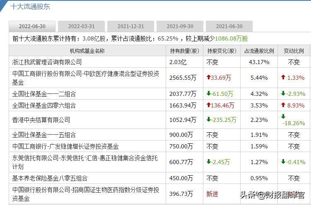Switch to the 2022-03-31 tab
This screenshot has height=205, width=311.
81,26
